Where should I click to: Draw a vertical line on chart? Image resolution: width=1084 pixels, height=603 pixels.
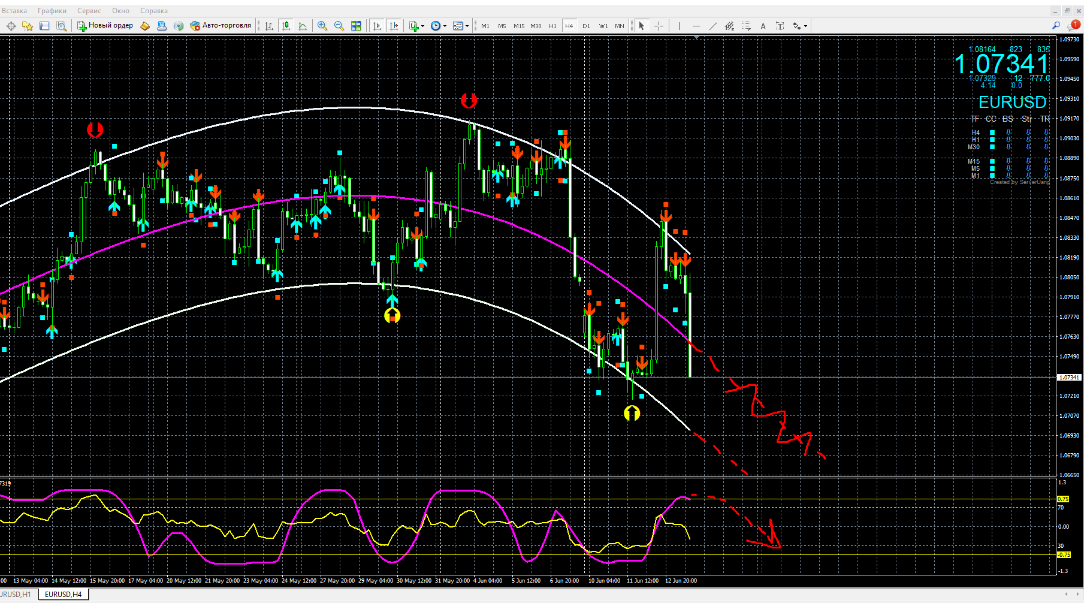tap(679, 26)
